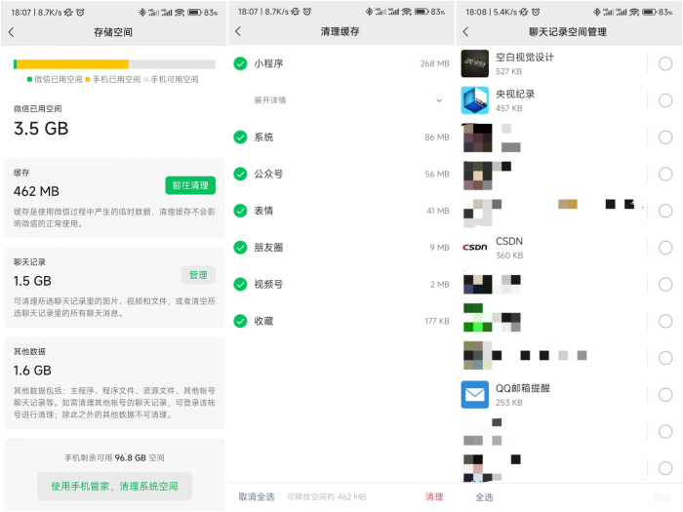Uncheck the 朋友圈 cache item

click(x=240, y=248)
